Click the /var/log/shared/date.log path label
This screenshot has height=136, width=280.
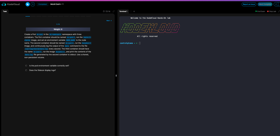(36, 49)
